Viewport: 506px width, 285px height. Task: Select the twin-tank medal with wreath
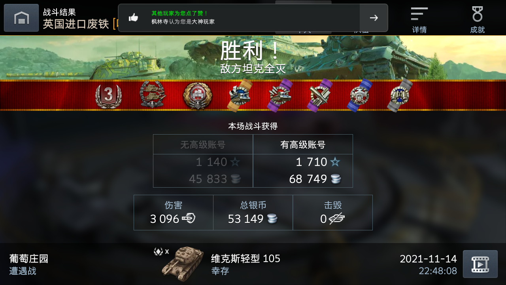tap(153, 95)
